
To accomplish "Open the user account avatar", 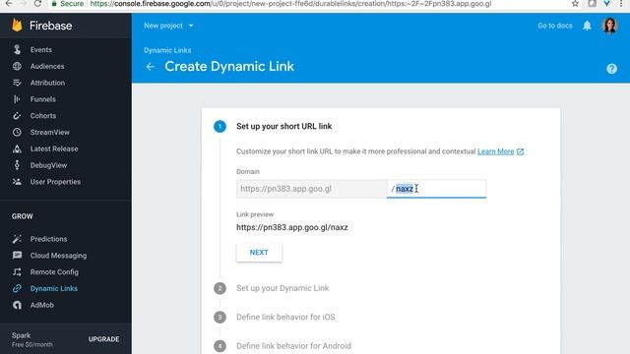I will click(x=609, y=26).
